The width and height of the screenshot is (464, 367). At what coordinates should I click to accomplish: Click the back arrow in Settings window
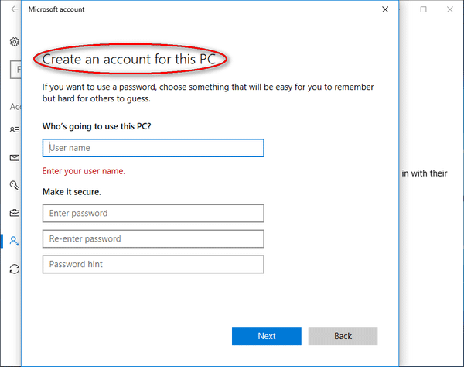click(13, 9)
